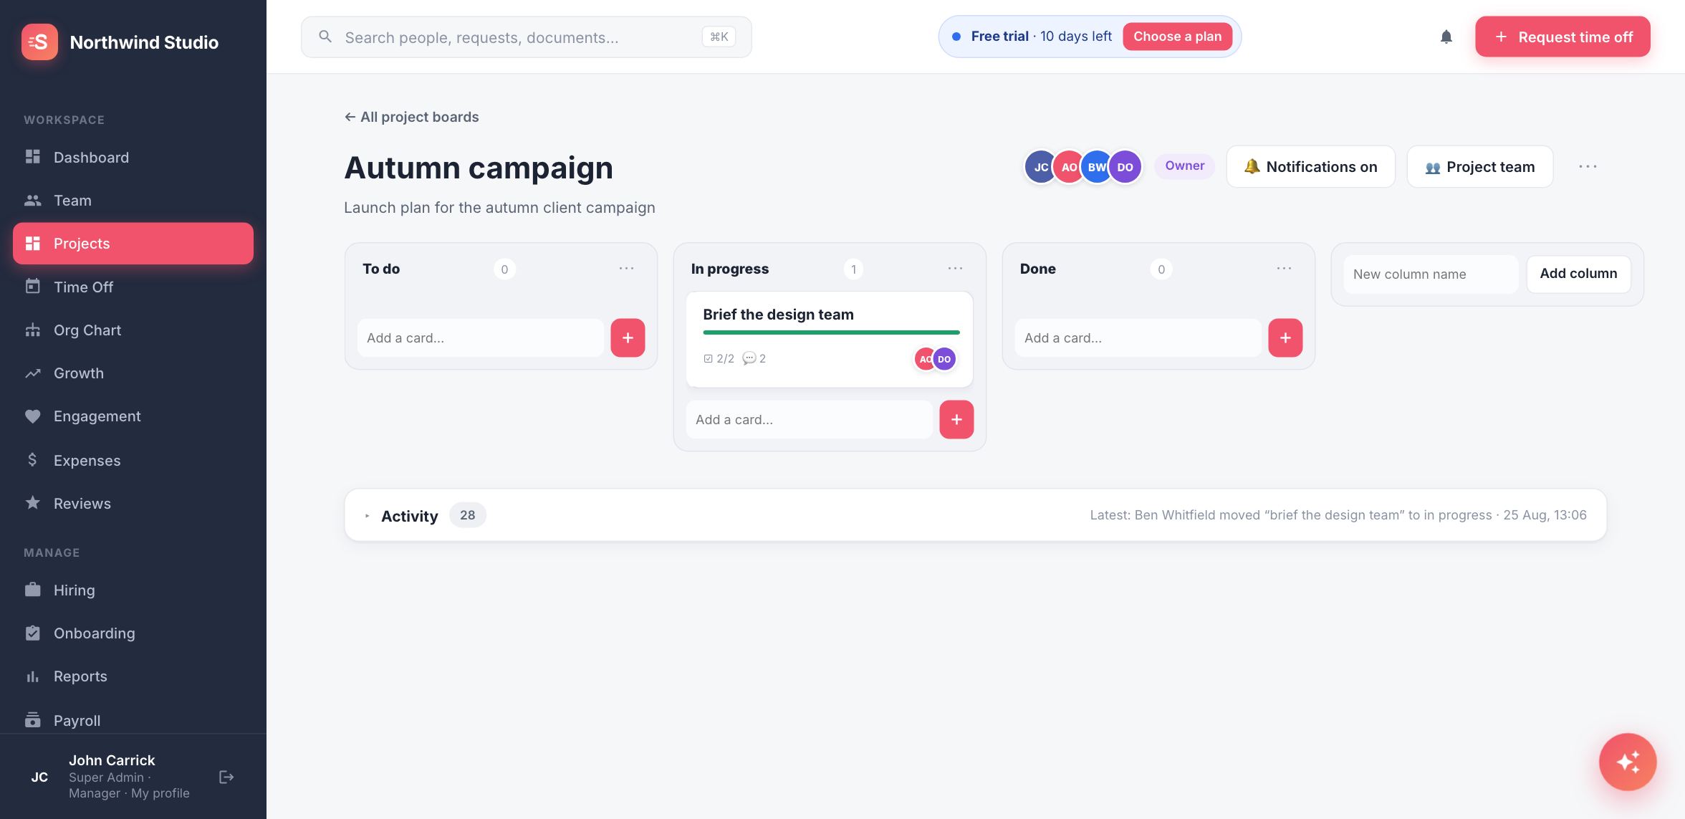This screenshot has height=819, width=1685.
Task: Click the Add column button
Action: (1578, 274)
